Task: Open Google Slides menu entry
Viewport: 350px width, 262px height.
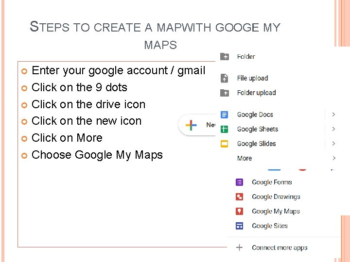Action: click(257, 144)
